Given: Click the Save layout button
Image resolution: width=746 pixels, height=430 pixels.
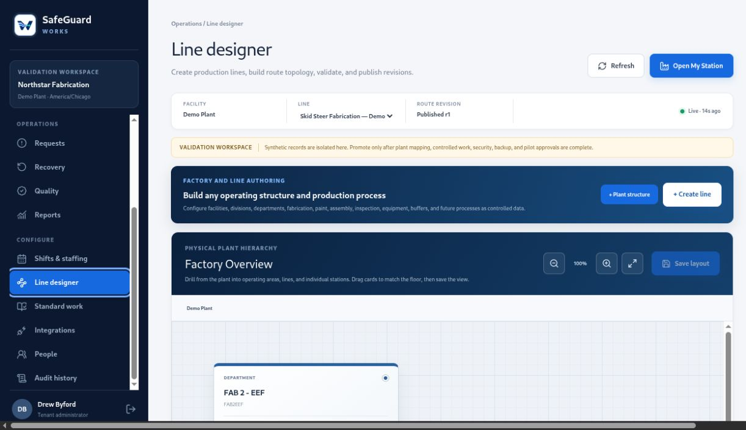Looking at the screenshot, I should [686, 263].
